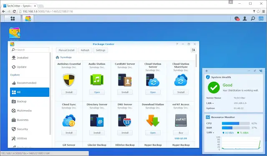This screenshot has width=267, height=156.
Task: Select Update in sidebar
Action: coord(30,67)
